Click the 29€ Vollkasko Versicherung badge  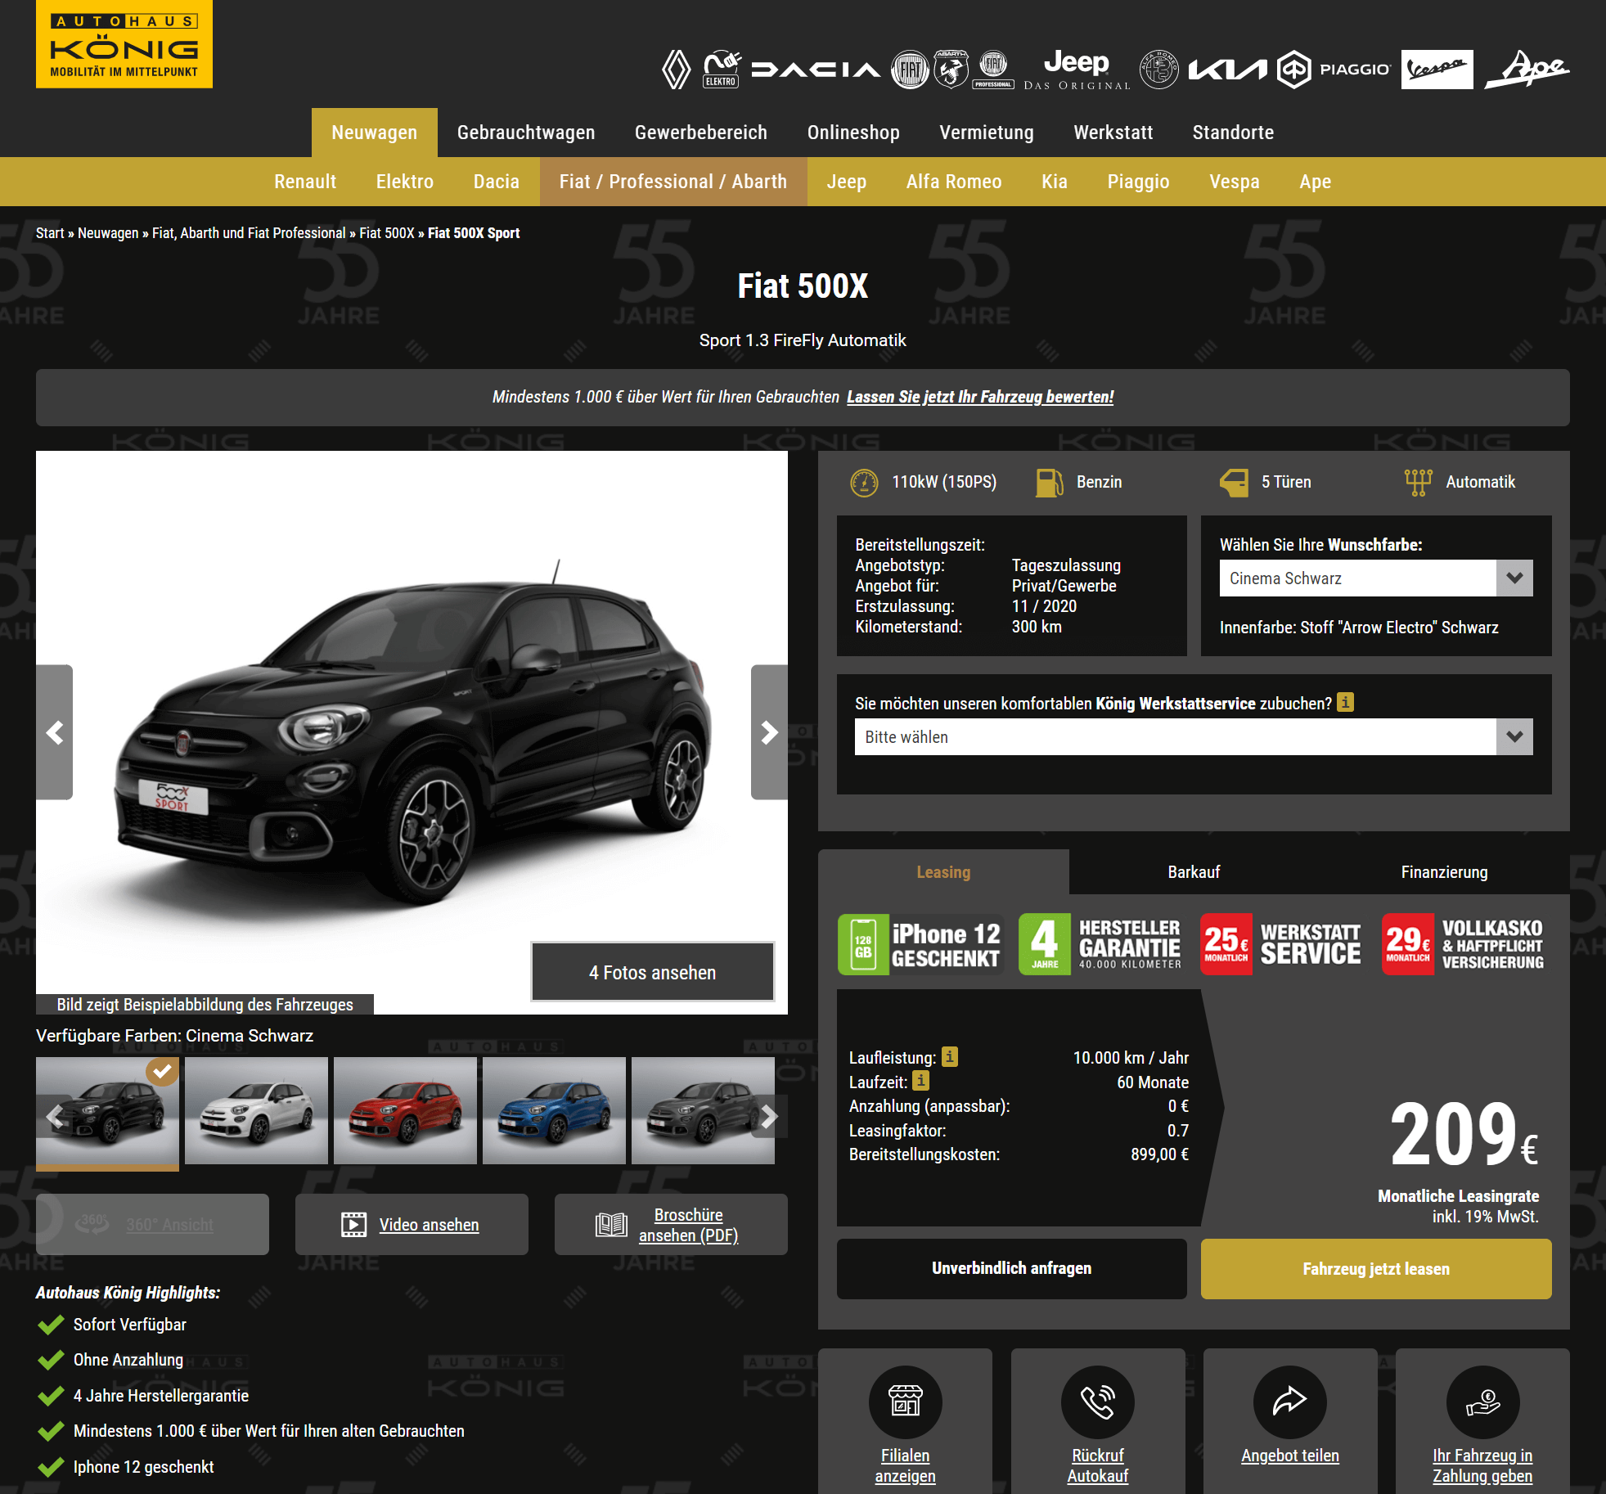pyautogui.click(x=1464, y=944)
